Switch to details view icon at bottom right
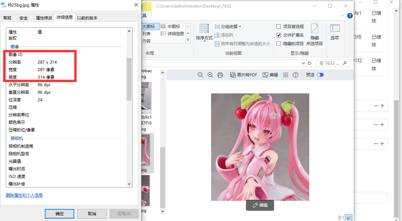Image resolution: width=402 pixels, height=221 pixels. point(341,218)
